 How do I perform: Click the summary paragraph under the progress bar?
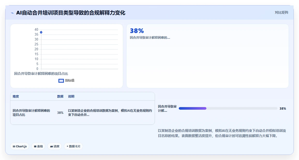tap(222, 133)
